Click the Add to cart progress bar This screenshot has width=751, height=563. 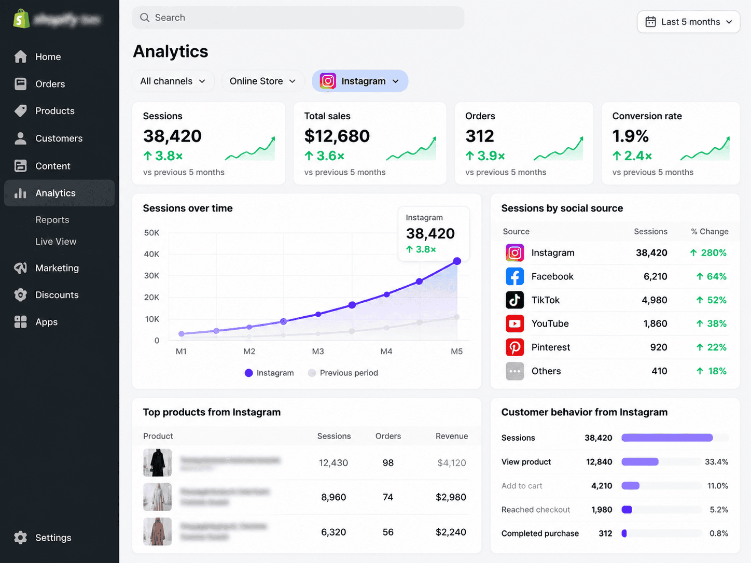[x=662, y=486]
